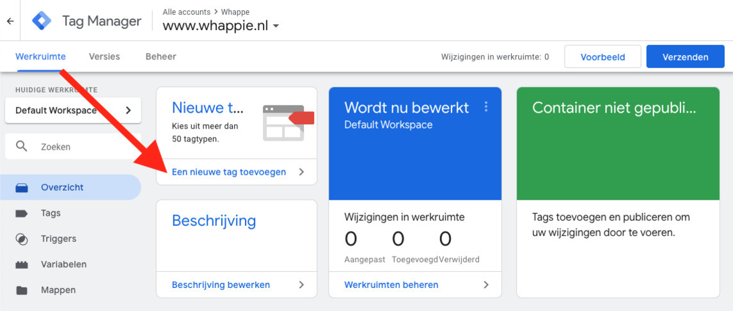733x311 pixels.
Task: Click the Voorbeeld button
Action: tap(603, 57)
